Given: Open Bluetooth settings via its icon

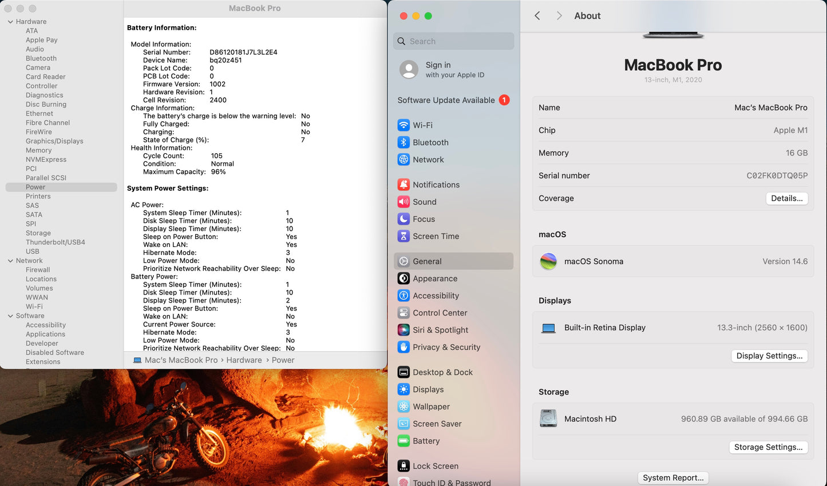Looking at the screenshot, I should coord(403,142).
